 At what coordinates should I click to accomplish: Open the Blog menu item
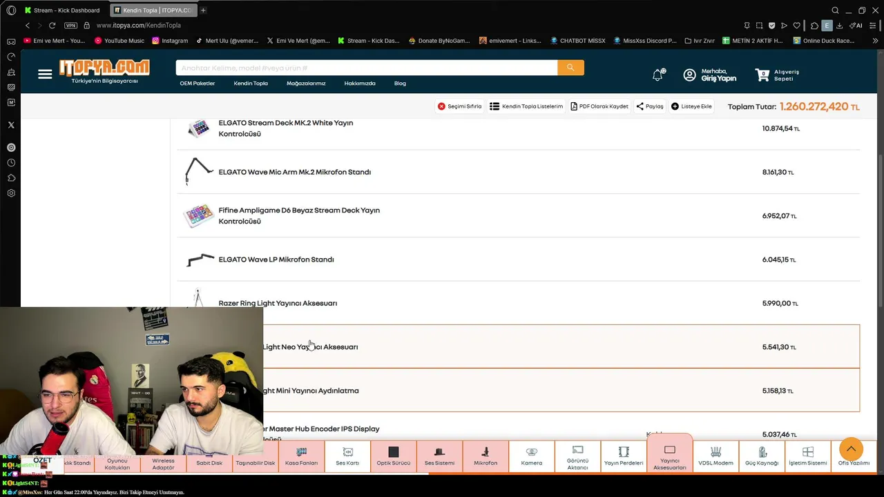400,84
